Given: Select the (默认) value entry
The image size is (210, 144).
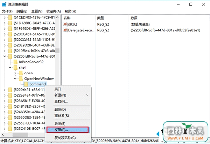Looking at the screenshot, I should (72, 24).
